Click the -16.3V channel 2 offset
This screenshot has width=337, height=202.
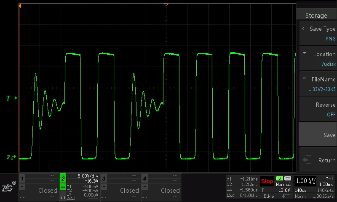[91, 181]
